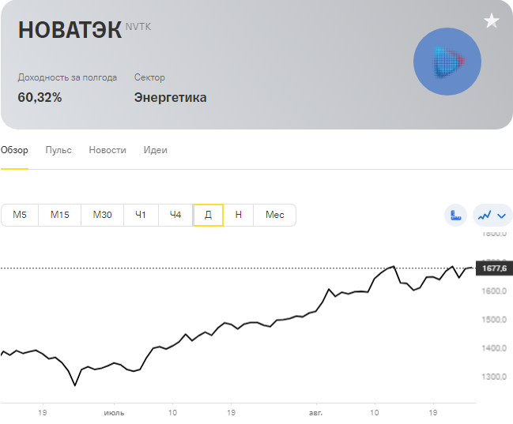Click the 1500,0 price axis label
This screenshot has height=424, width=513.
[x=494, y=320]
